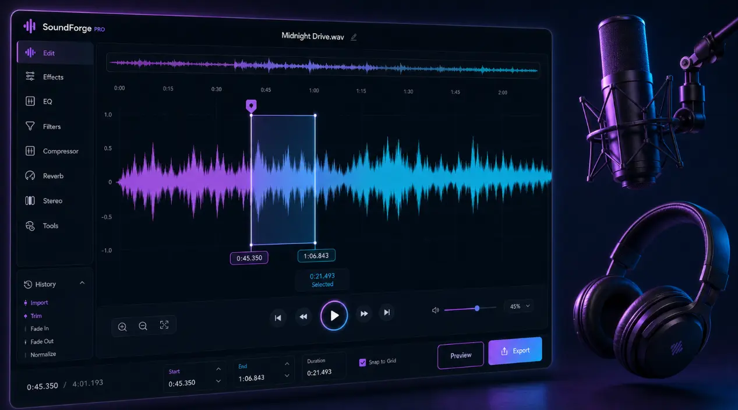The image size is (738, 410).
Task: Open the 45% volume dropdown
Action: point(520,306)
